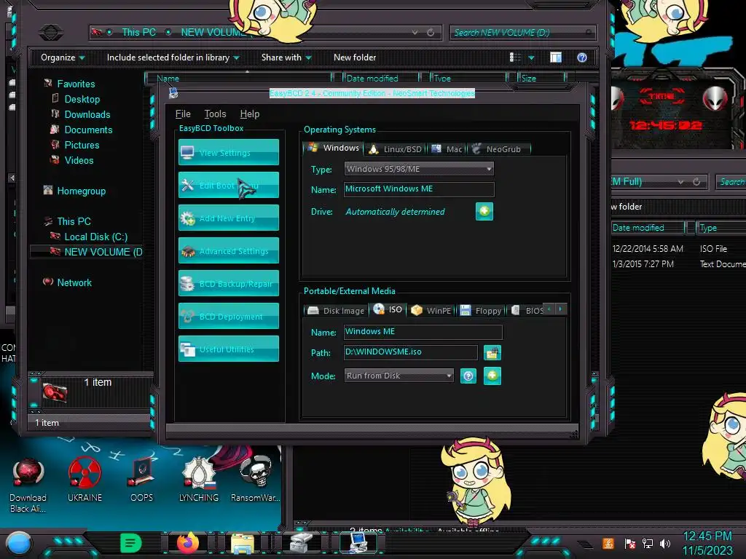Open Advanced Settings in EasyBCD

click(228, 250)
